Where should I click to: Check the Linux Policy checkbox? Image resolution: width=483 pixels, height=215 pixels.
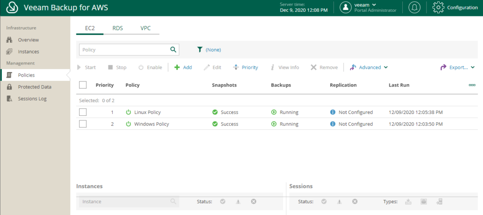[83, 112]
